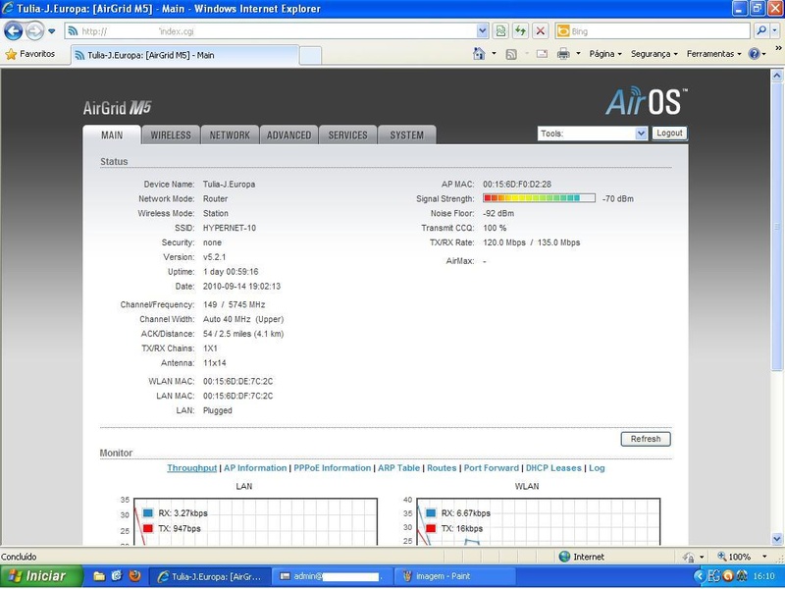785x589 pixels.
Task: Open the search provider options dropdown
Action: [x=774, y=31]
